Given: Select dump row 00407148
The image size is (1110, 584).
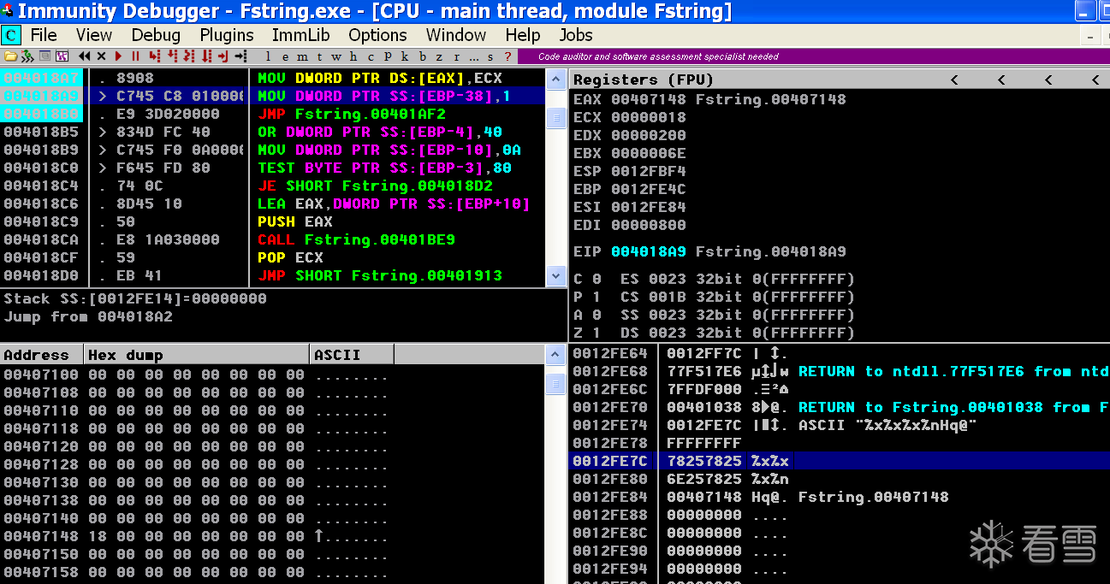Looking at the screenshot, I should click(195, 536).
